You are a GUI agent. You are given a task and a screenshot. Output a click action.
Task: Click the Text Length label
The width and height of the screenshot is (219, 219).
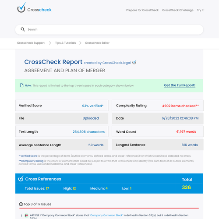28,132
